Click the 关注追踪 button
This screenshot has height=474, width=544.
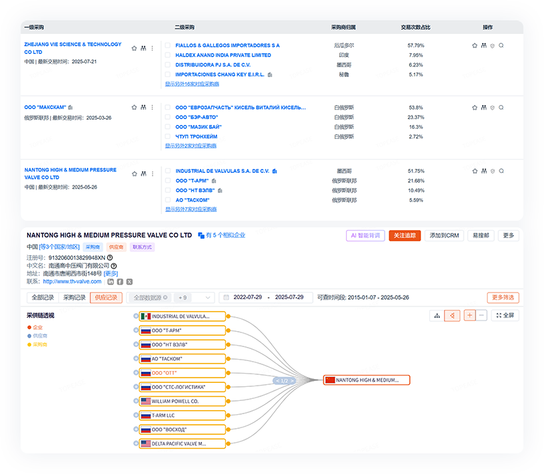(405, 235)
